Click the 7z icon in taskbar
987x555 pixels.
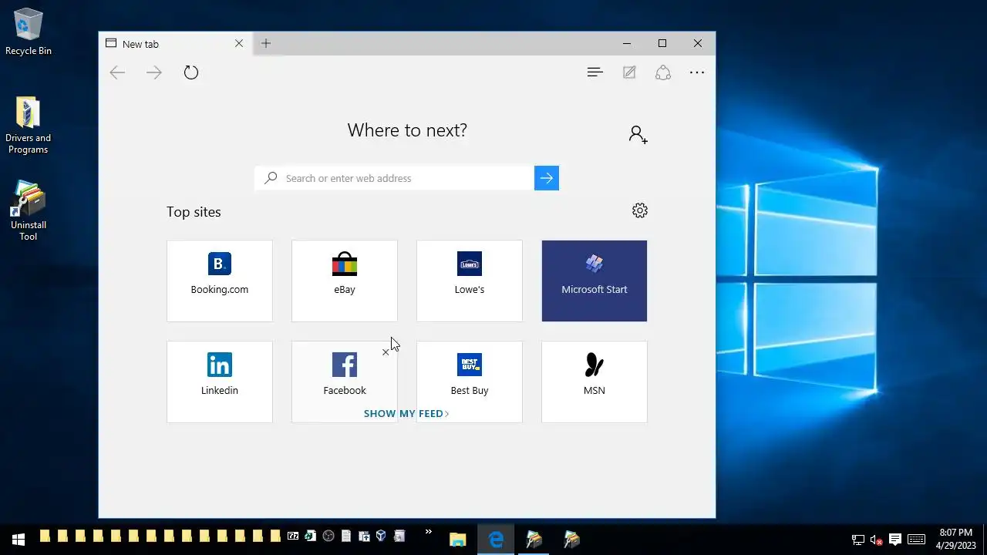(293, 536)
